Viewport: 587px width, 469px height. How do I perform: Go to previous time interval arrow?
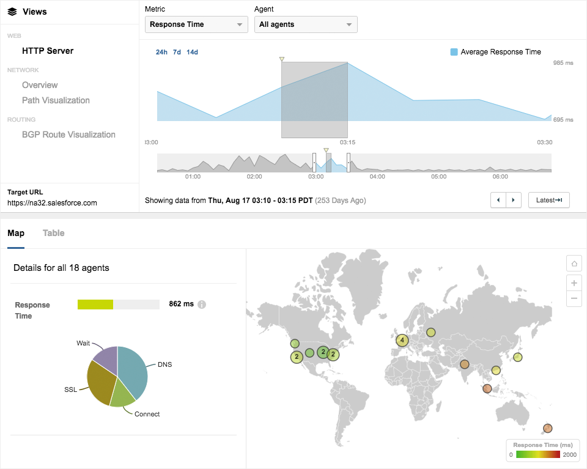tap(498, 200)
